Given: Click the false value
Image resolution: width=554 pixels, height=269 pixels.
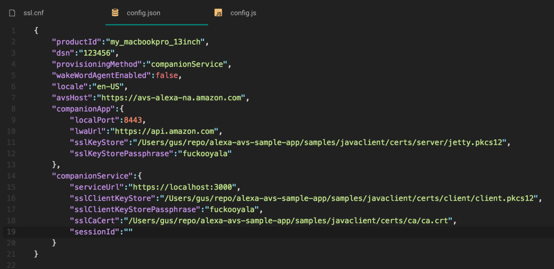Looking at the screenshot, I should tap(167, 76).
